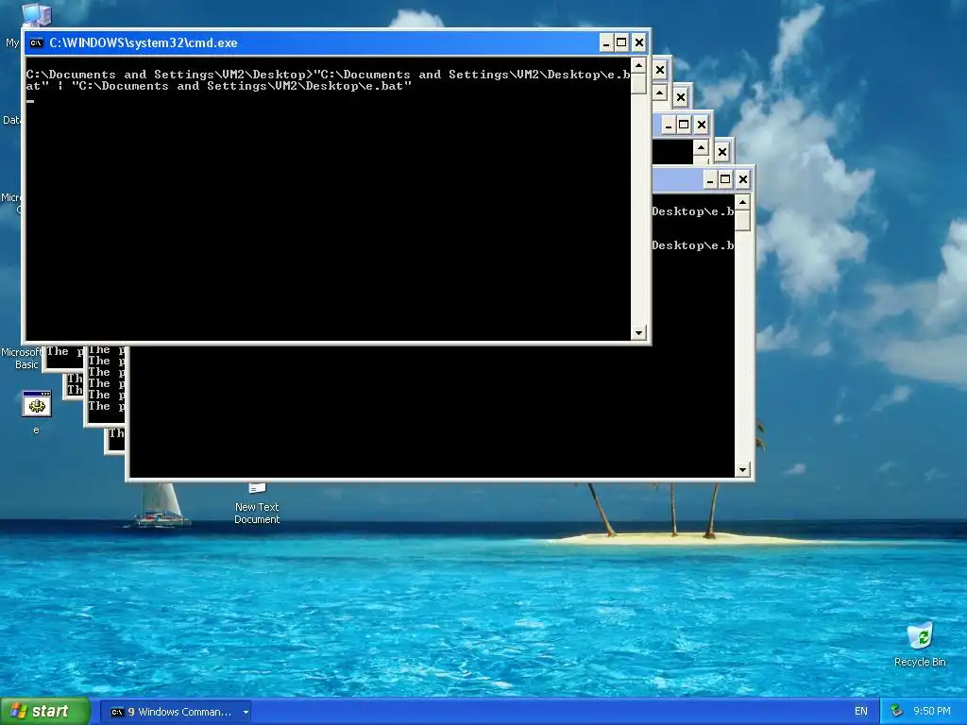Click scroll down arrow of rearmost large cmd window
Image resolution: width=967 pixels, height=725 pixels.
coord(742,470)
